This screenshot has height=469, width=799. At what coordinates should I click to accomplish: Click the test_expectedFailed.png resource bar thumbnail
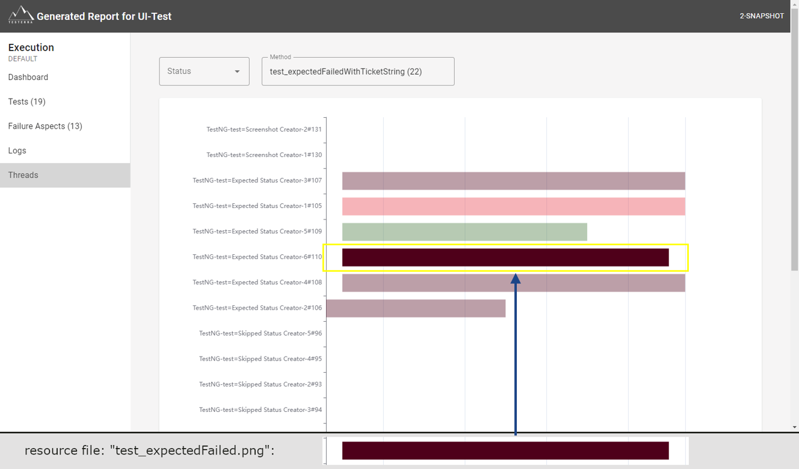click(505, 450)
